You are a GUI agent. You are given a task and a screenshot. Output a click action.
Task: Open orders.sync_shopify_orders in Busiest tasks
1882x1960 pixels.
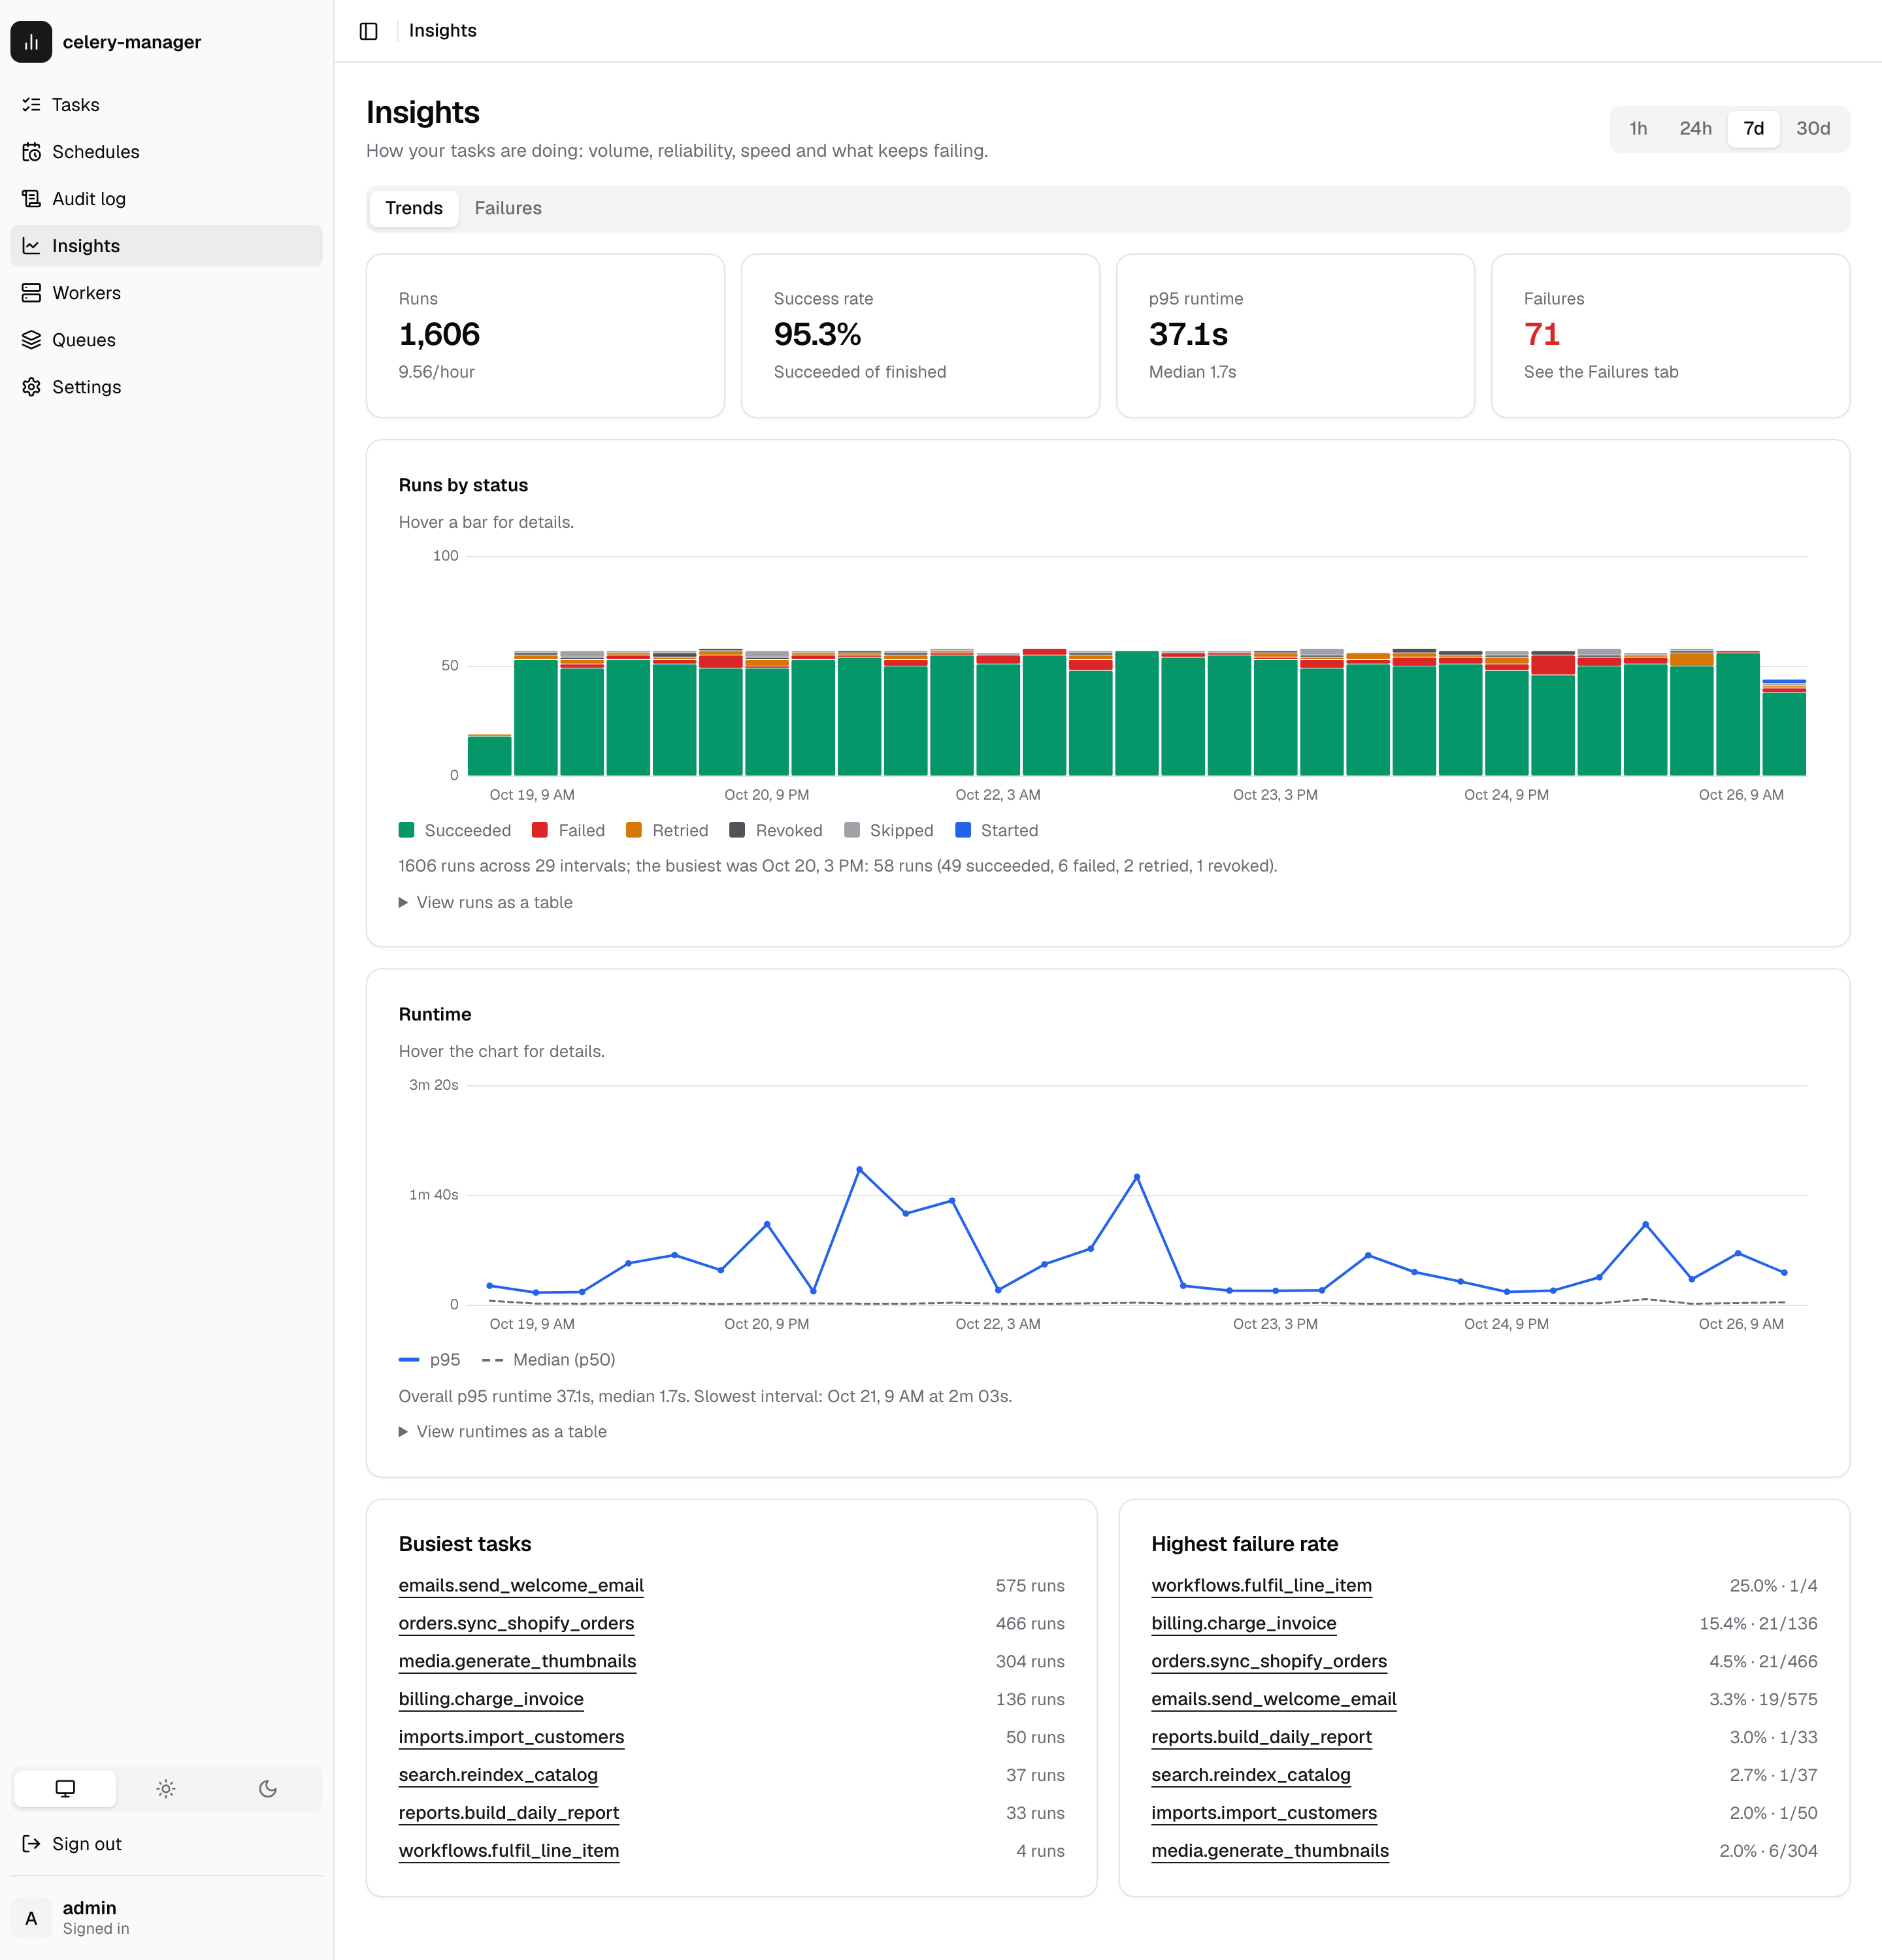pyautogui.click(x=516, y=1624)
